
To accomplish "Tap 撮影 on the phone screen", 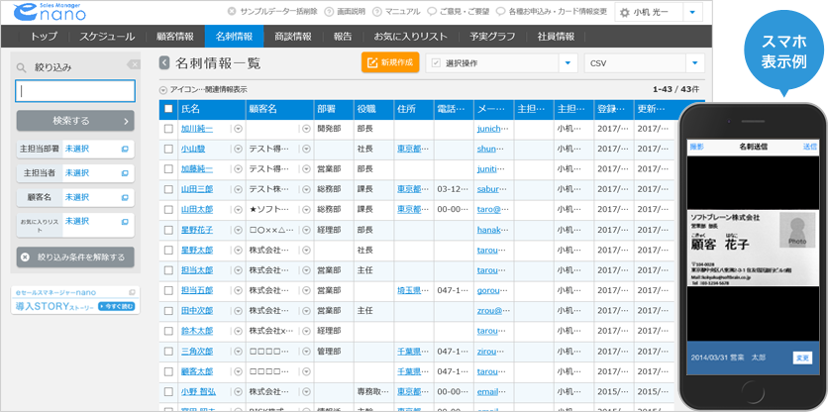I will (696, 147).
